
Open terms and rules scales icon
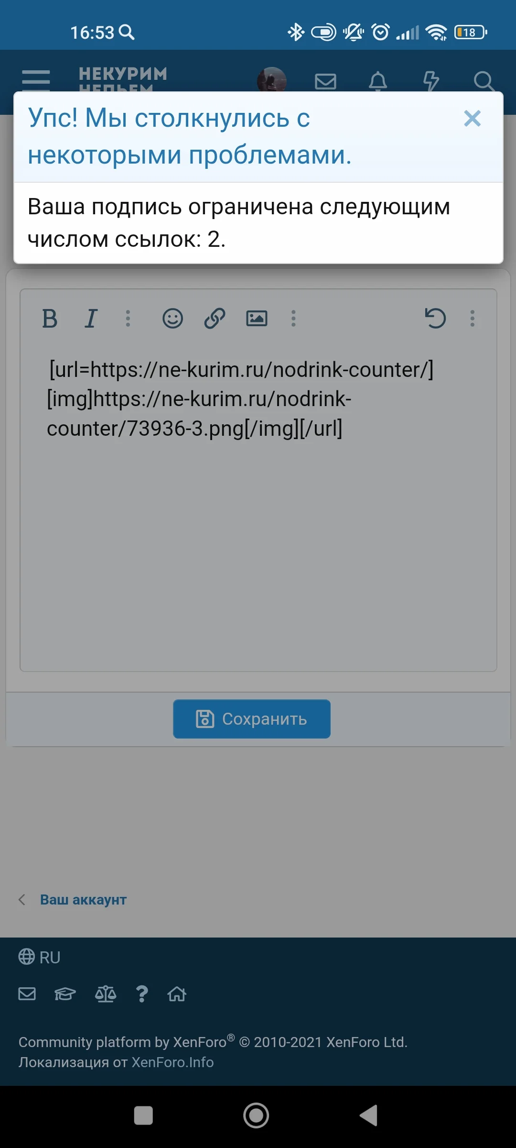click(106, 994)
